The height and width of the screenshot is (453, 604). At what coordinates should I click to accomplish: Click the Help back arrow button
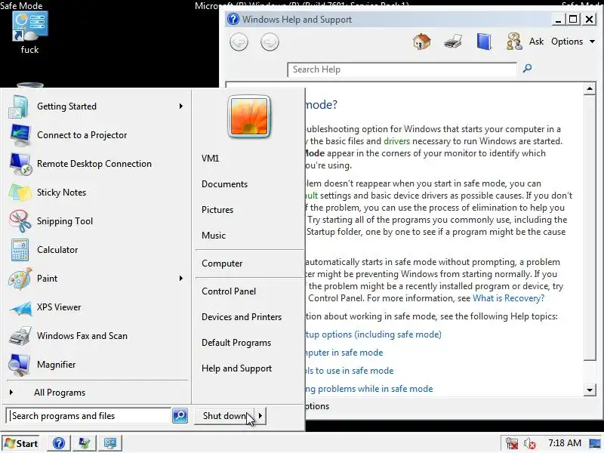pyautogui.click(x=239, y=42)
